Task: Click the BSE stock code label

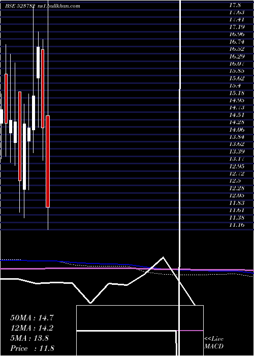Action: [20, 6]
